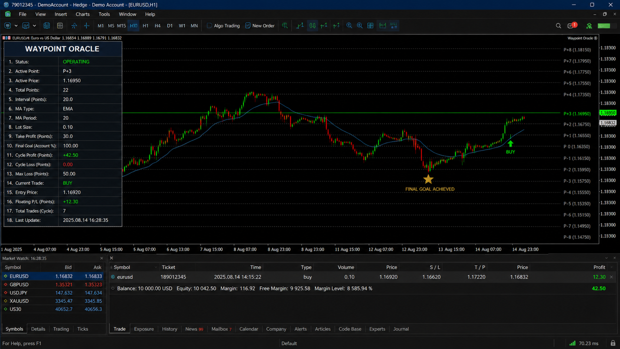
Task: Click the chart shift toolbar icon
Action: pos(337,26)
